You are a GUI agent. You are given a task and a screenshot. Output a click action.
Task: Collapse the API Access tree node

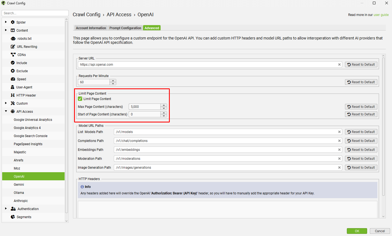[x=6, y=111]
